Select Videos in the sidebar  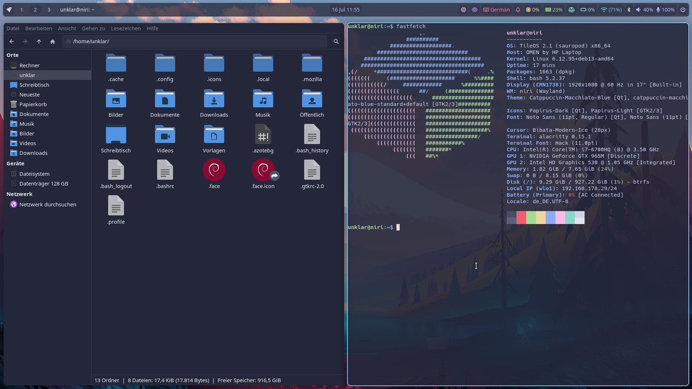coord(48,143)
